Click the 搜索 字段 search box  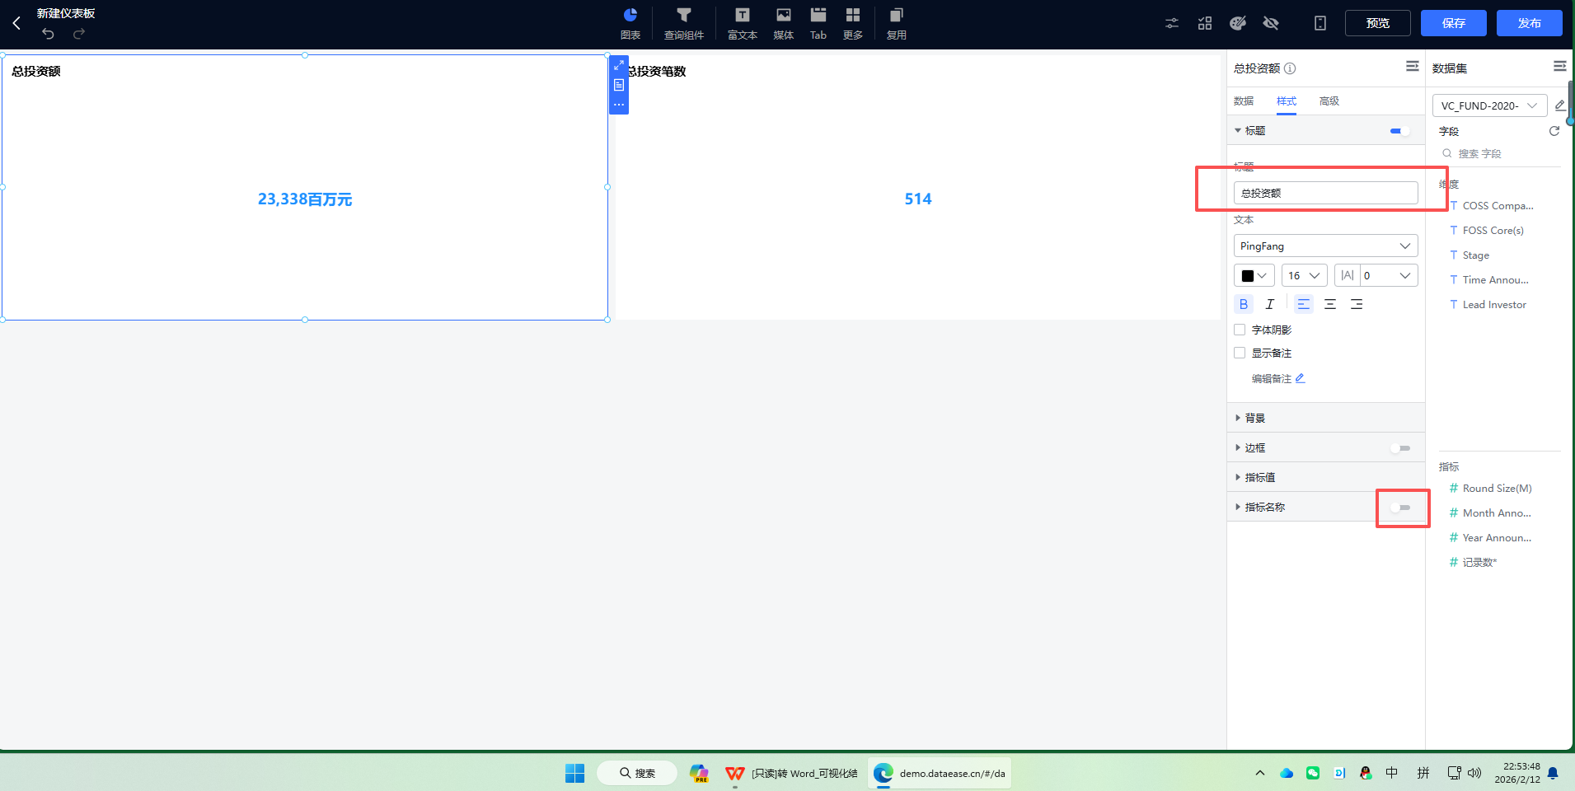point(1500,153)
